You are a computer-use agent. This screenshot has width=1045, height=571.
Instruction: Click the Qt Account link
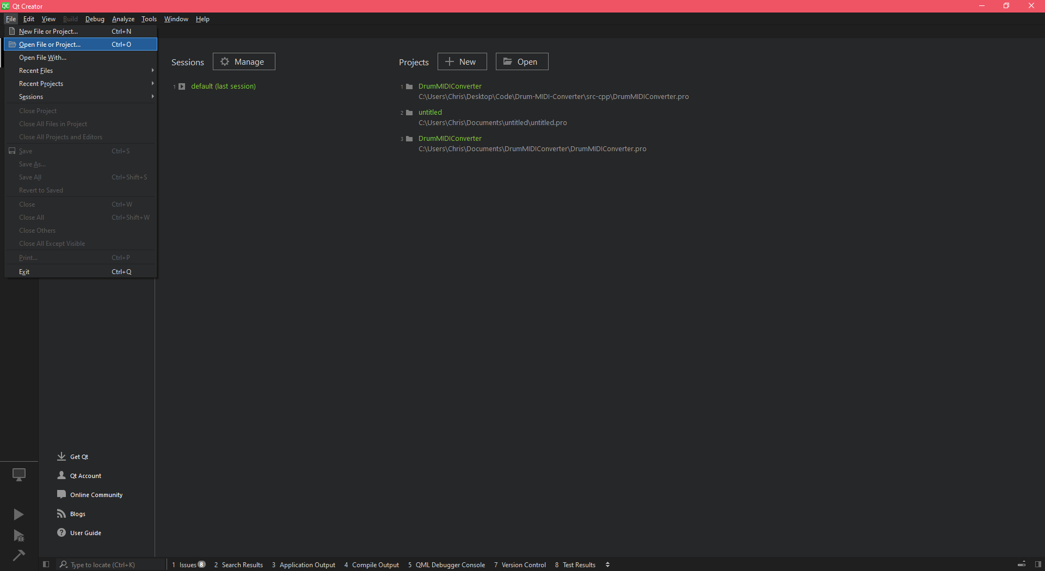(85, 476)
